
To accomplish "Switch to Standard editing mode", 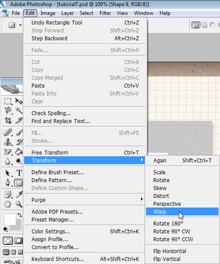I will pyautogui.click(x=8, y=241).
